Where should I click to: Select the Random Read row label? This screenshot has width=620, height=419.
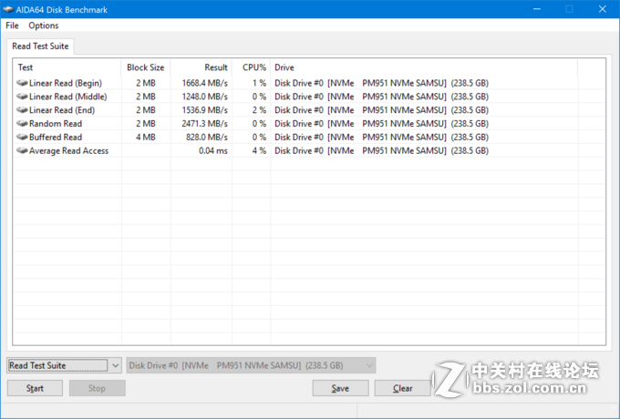pos(56,124)
